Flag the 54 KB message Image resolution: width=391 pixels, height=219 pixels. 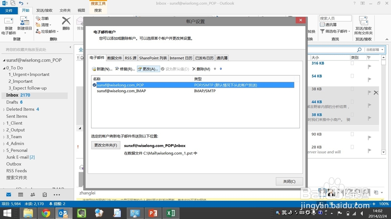coord(369,79)
